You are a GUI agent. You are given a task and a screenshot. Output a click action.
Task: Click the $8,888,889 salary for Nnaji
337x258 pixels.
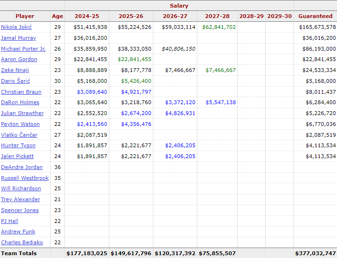(x=92, y=71)
